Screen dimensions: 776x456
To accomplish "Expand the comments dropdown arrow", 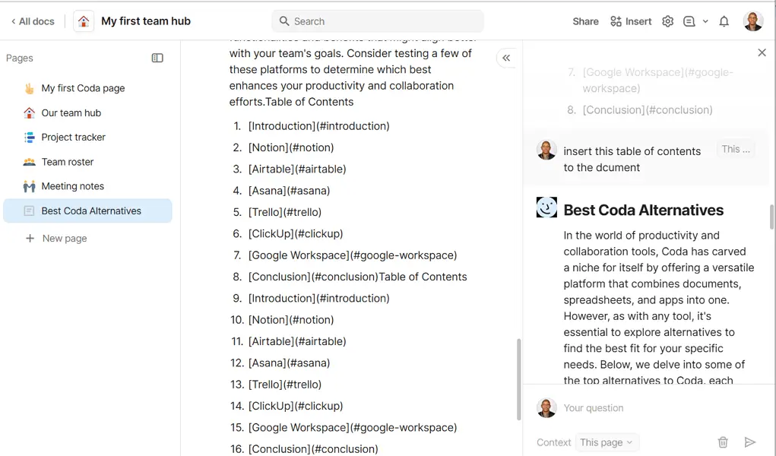I will (x=705, y=21).
